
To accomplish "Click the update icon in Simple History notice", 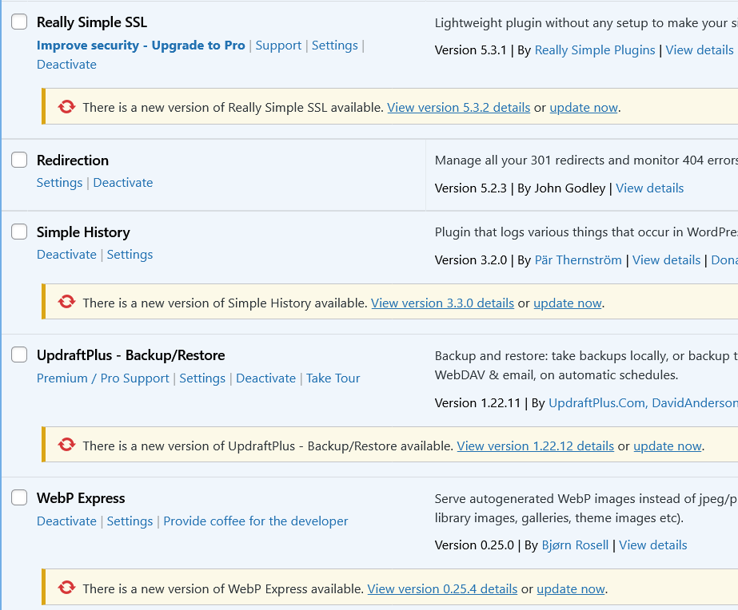I will pos(67,302).
